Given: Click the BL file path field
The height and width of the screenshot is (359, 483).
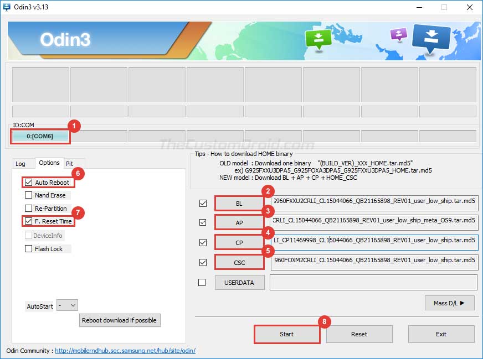Looking at the screenshot, I should tap(374, 202).
